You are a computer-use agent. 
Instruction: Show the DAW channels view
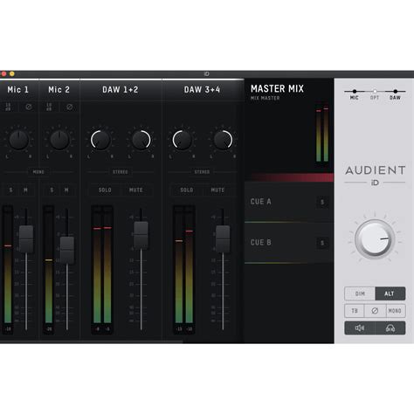coord(395,94)
